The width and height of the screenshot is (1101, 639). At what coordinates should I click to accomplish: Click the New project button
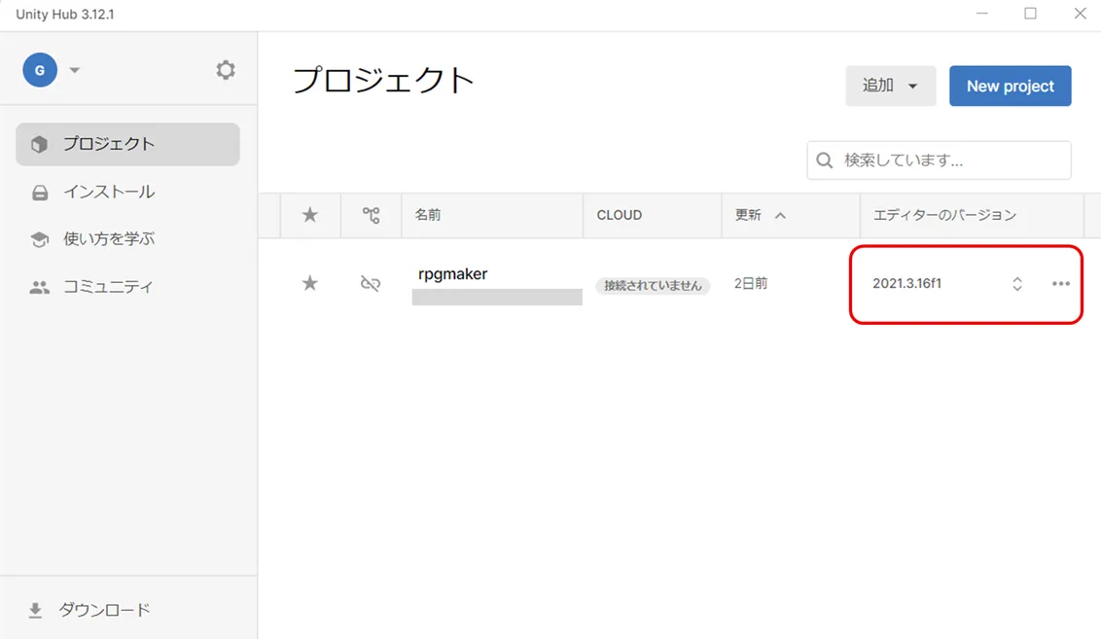point(1010,86)
